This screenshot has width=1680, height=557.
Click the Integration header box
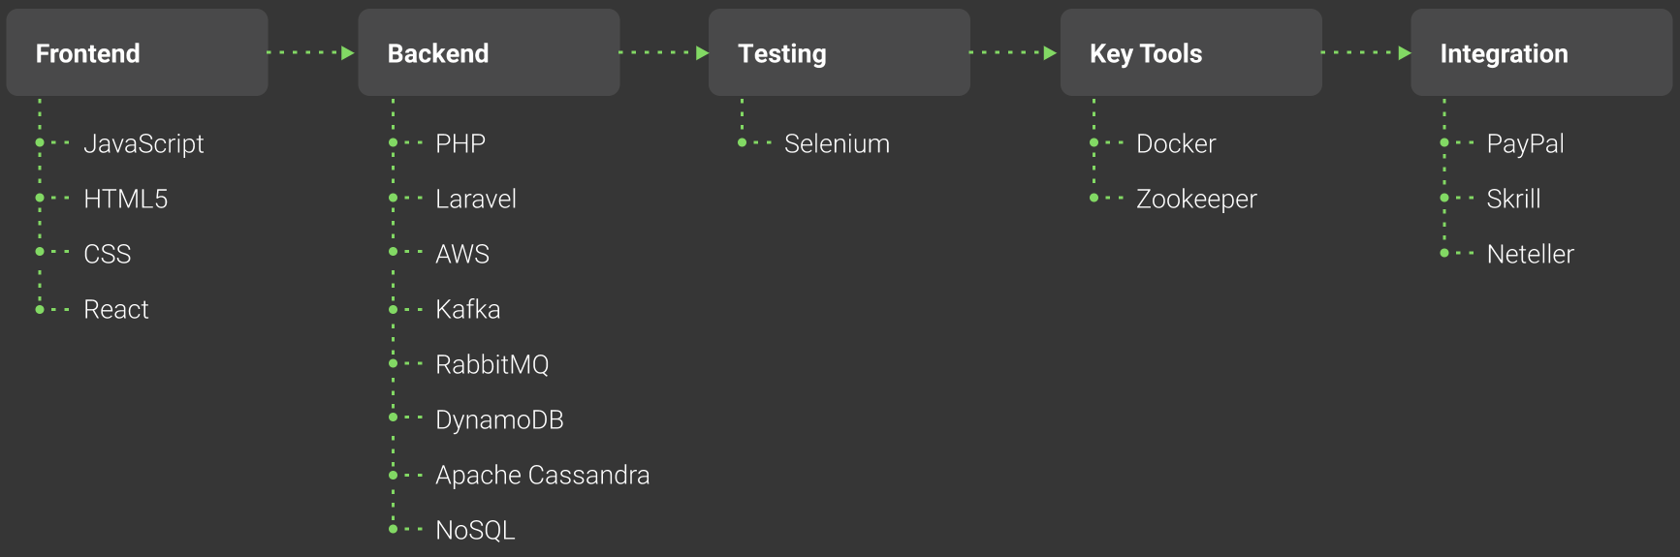click(1541, 52)
